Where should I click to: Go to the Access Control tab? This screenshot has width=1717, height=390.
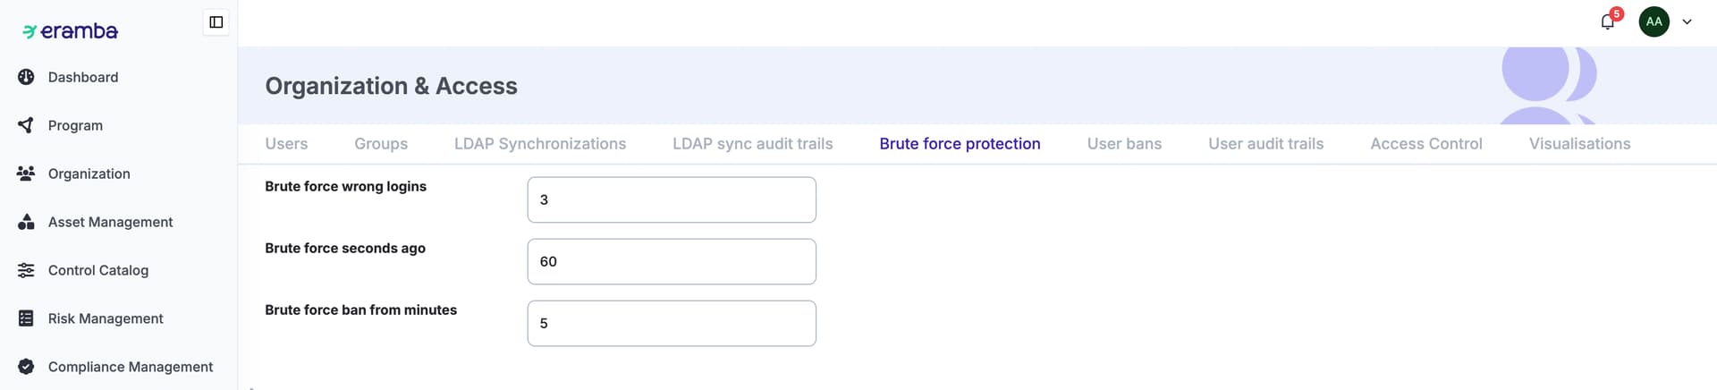point(1425,144)
